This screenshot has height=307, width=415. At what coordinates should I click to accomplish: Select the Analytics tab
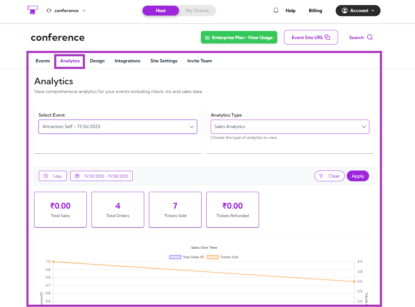70,61
